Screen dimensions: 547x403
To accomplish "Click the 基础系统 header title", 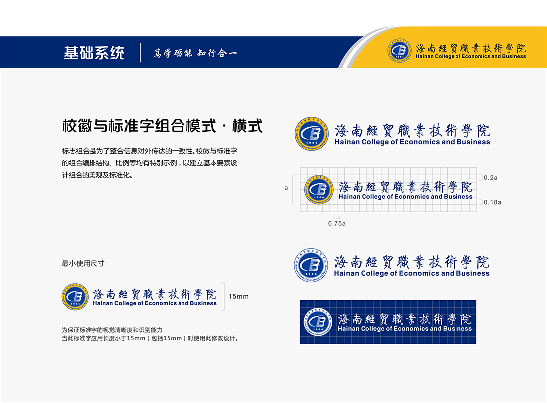I will coord(94,53).
